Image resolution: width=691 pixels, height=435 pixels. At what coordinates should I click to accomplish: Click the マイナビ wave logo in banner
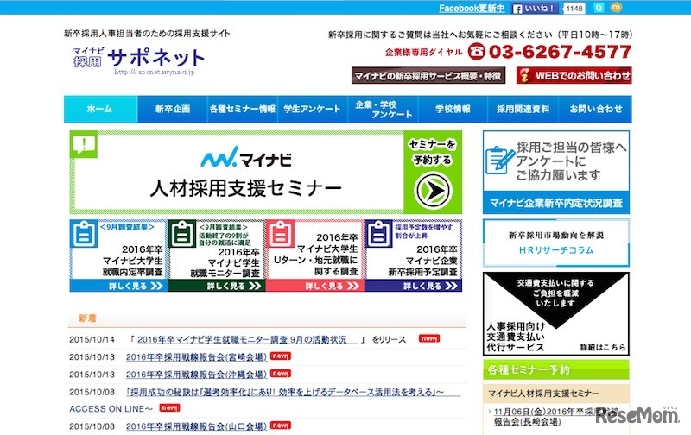246,157
